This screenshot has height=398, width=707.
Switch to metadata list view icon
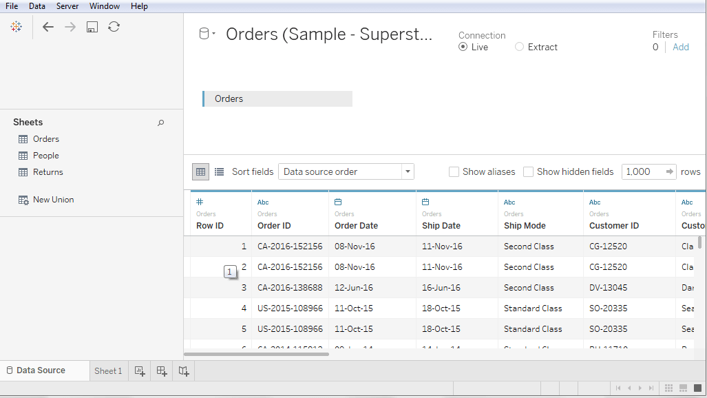pyautogui.click(x=219, y=172)
